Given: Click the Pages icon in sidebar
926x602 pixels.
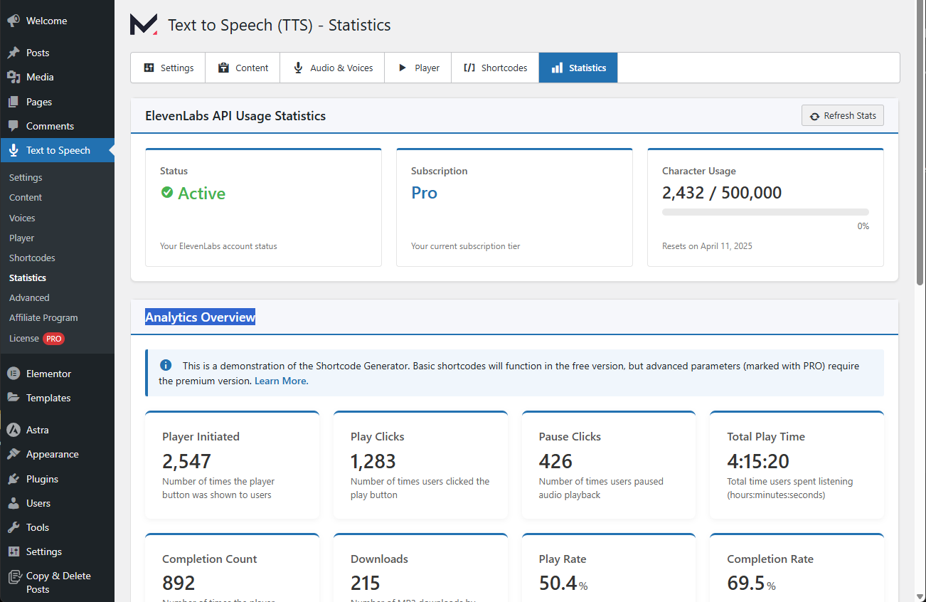Looking at the screenshot, I should [x=14, y=102].
